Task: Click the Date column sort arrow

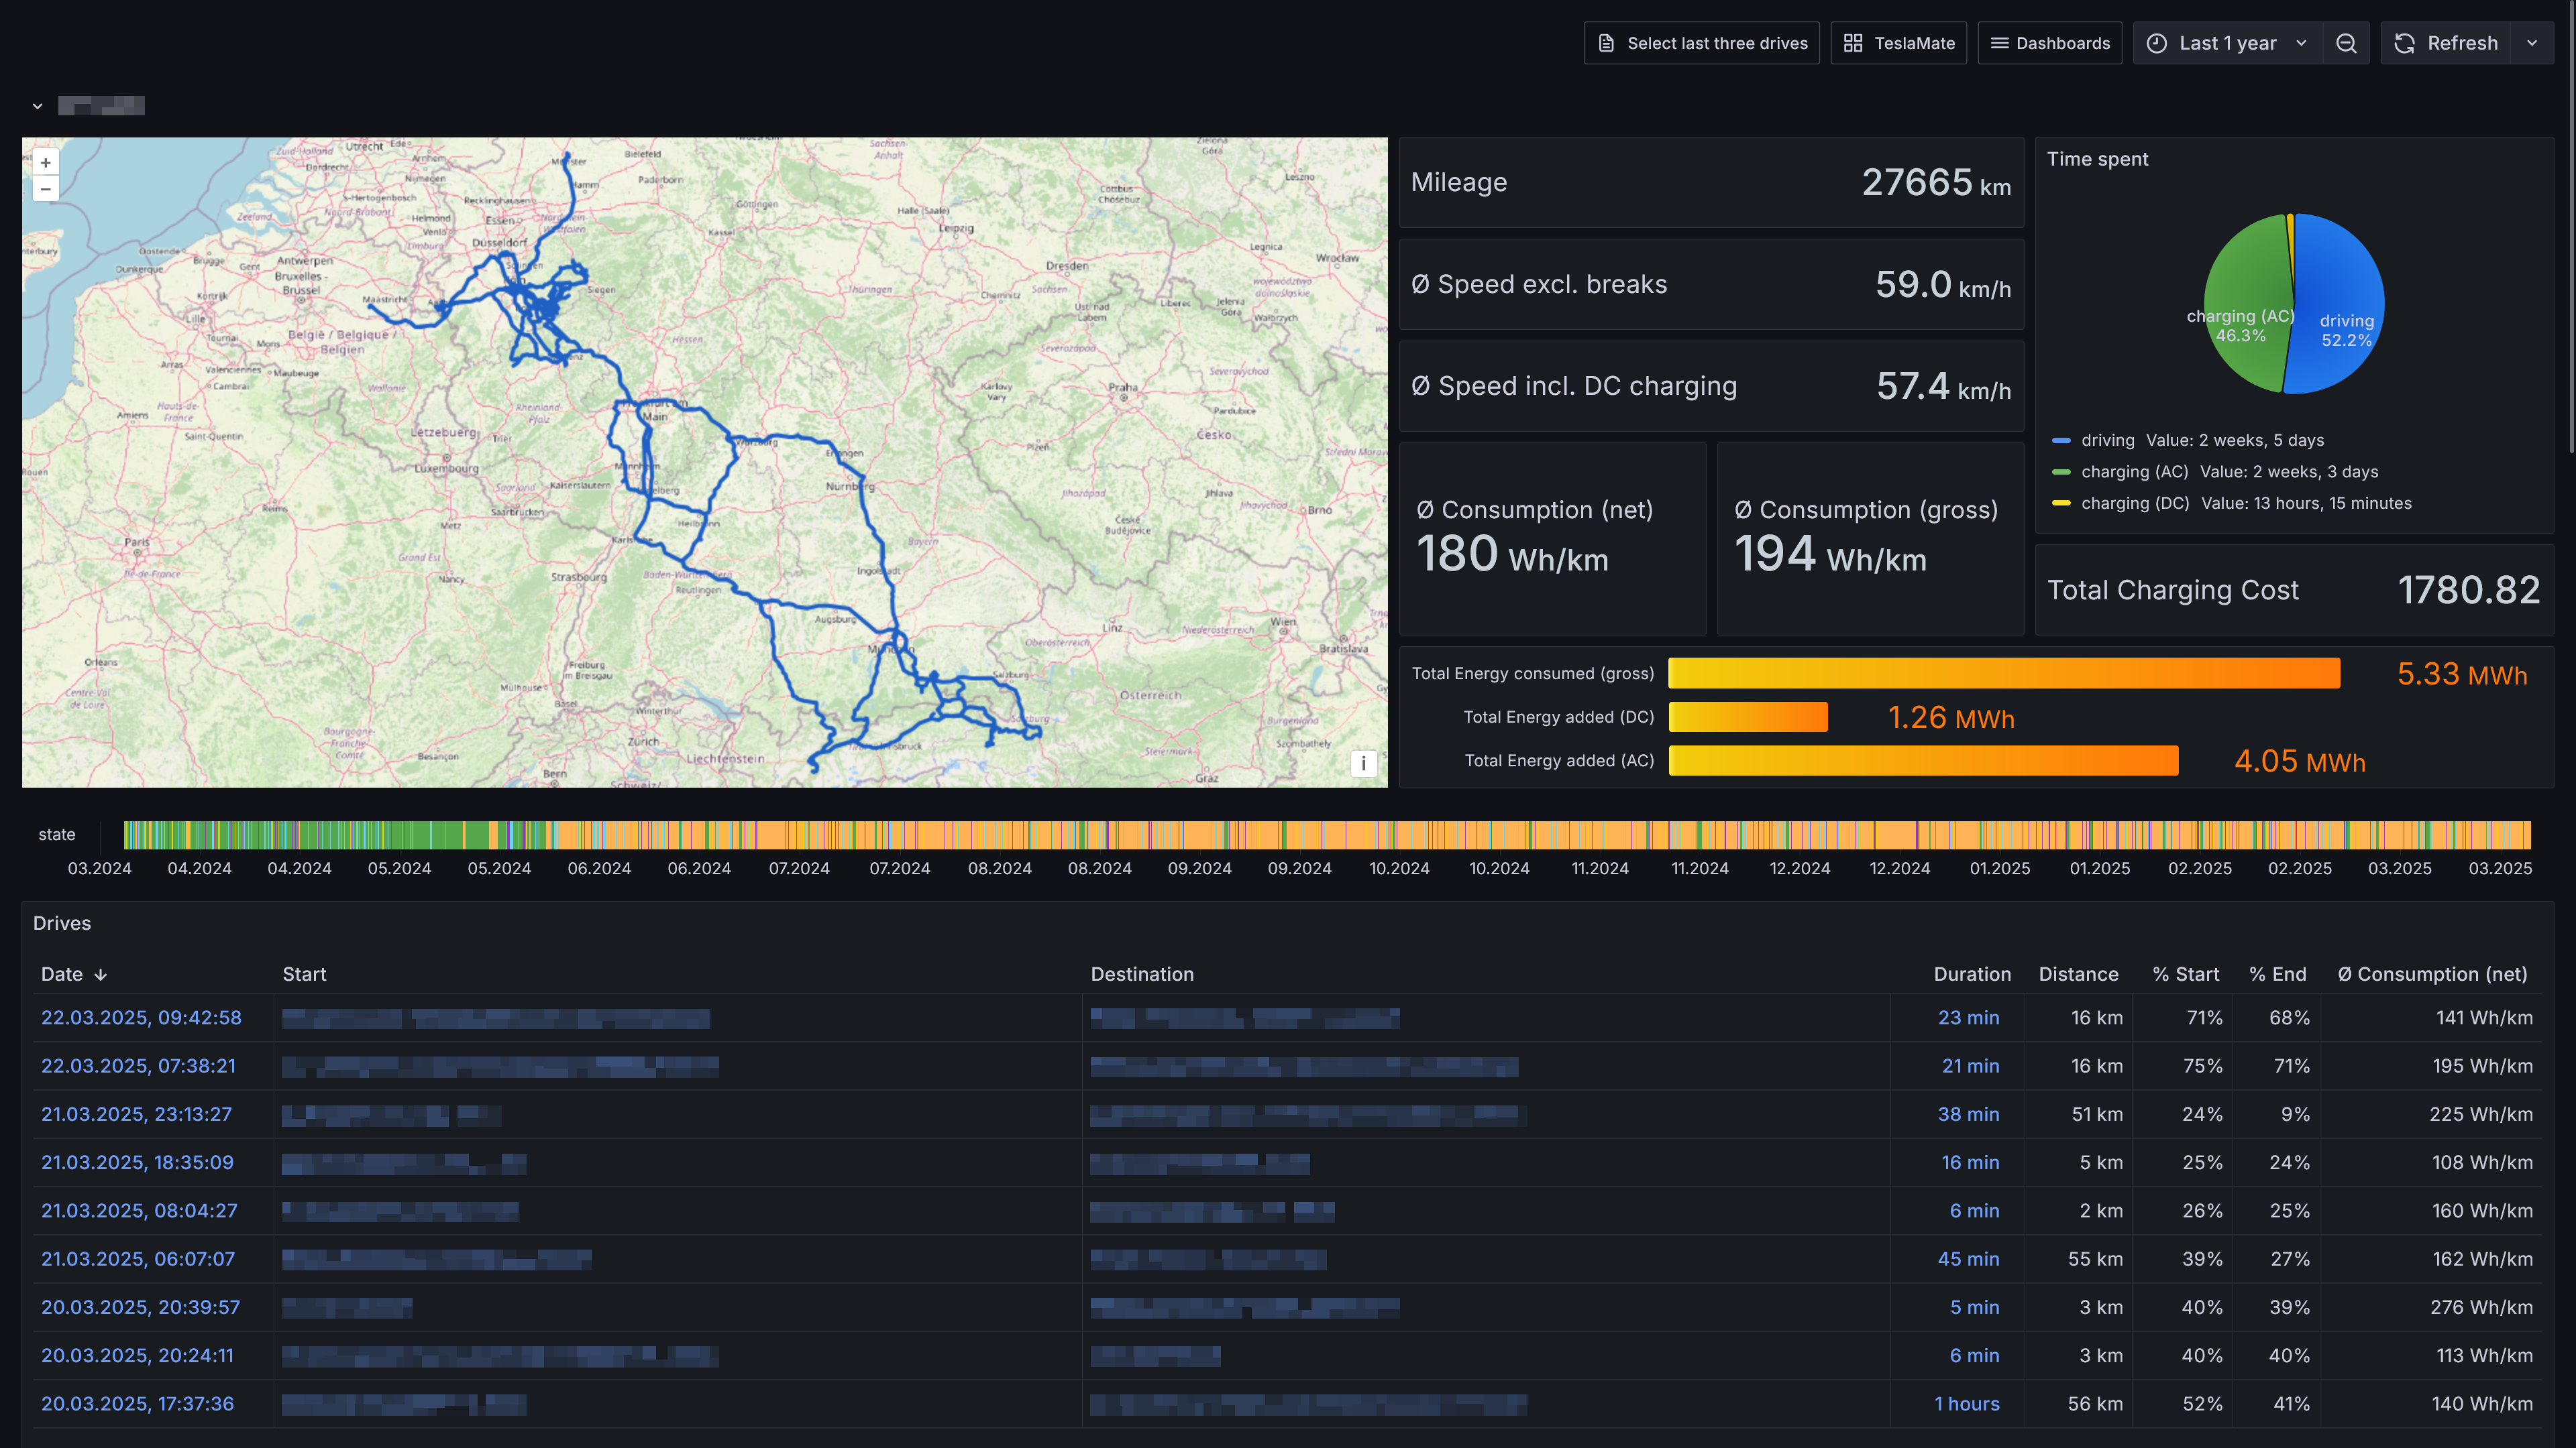Action: pyautogui.click(x=101, y=974)
